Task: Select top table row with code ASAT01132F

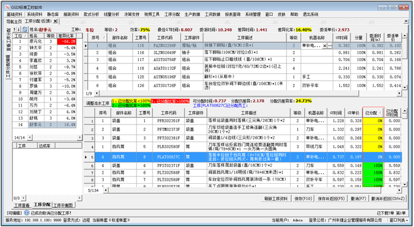Action: [x=246, y=68]
